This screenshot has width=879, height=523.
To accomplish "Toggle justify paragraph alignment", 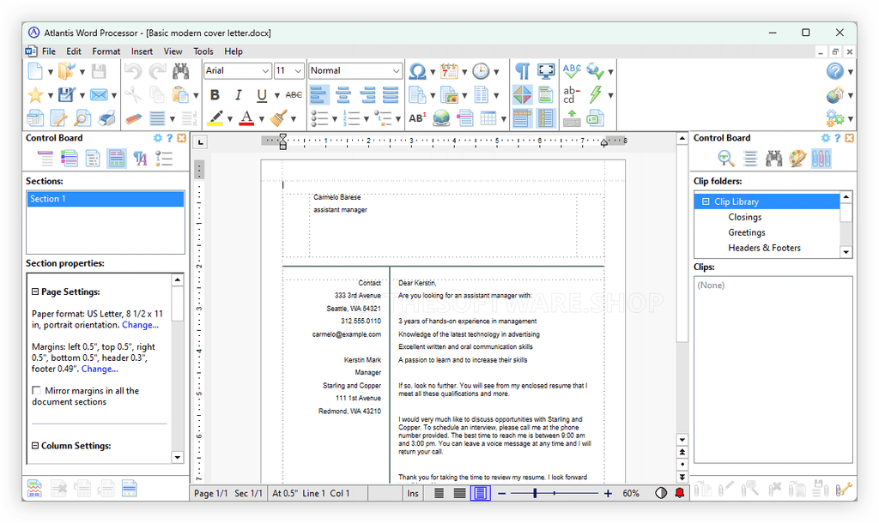I will tap(391, 94).
